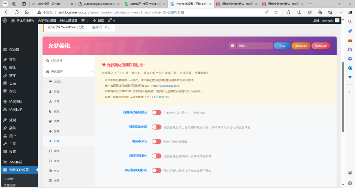Viewport: 355px width, 188px height.
Task: Select the 头像 user icon item
Action: (x=50, y=92)
